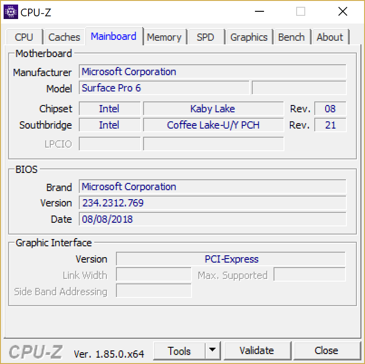
Task: Select the Model field reading Surface Pro 6
Action: (164, 88)
